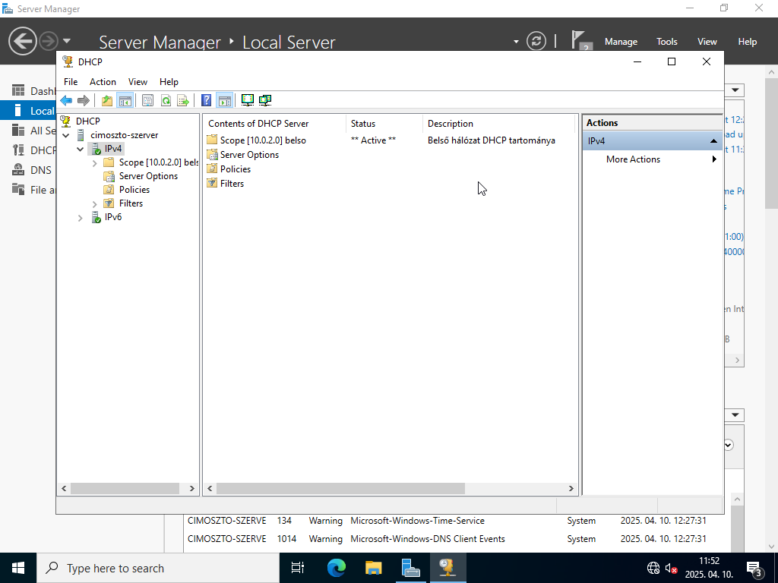Expand the IPv6 node in tree

(x=81, y=218)
